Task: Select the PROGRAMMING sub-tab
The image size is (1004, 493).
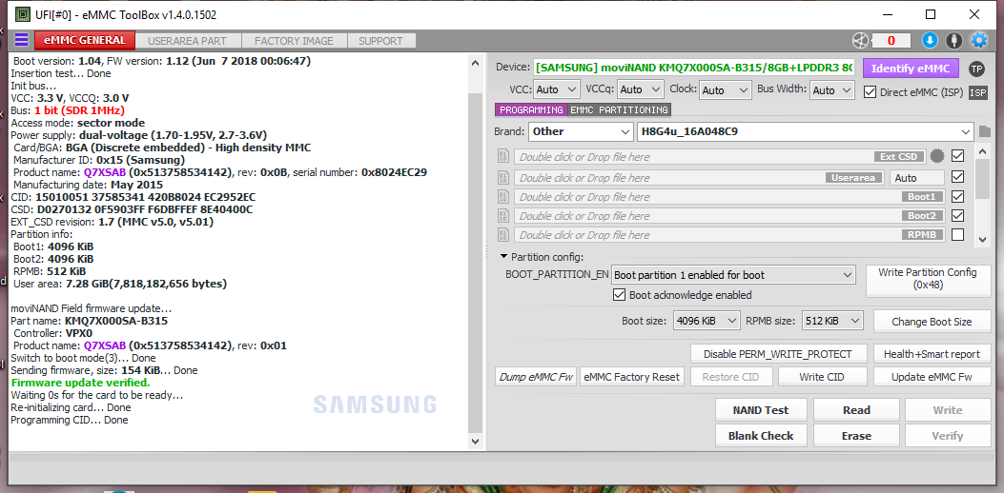Action: (531, 110)
